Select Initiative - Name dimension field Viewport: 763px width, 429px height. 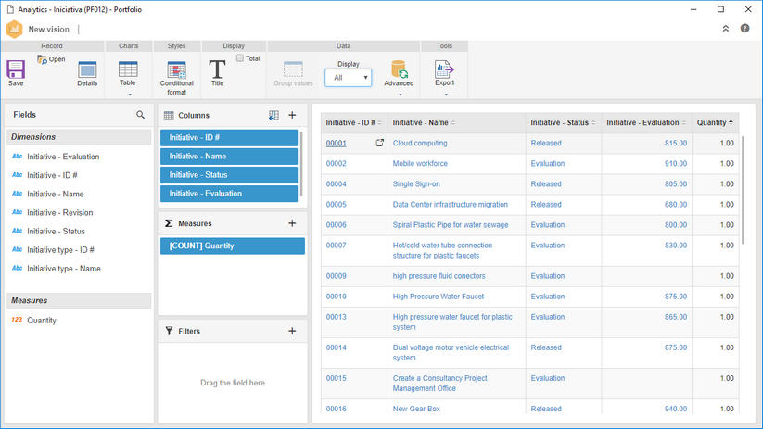(56, 194)
